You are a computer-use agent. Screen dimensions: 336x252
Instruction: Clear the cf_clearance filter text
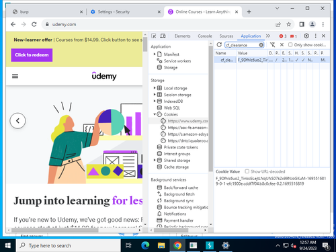click(x=261, y=45)
